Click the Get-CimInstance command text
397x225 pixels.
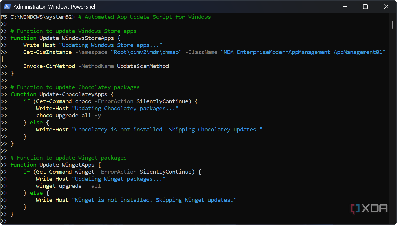[48, 52]
